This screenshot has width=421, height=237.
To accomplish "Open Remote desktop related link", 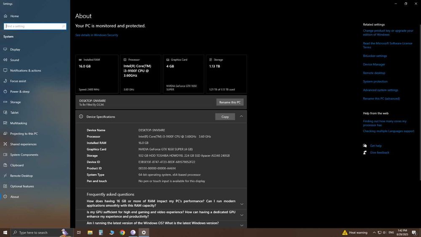I will point(374,73).
